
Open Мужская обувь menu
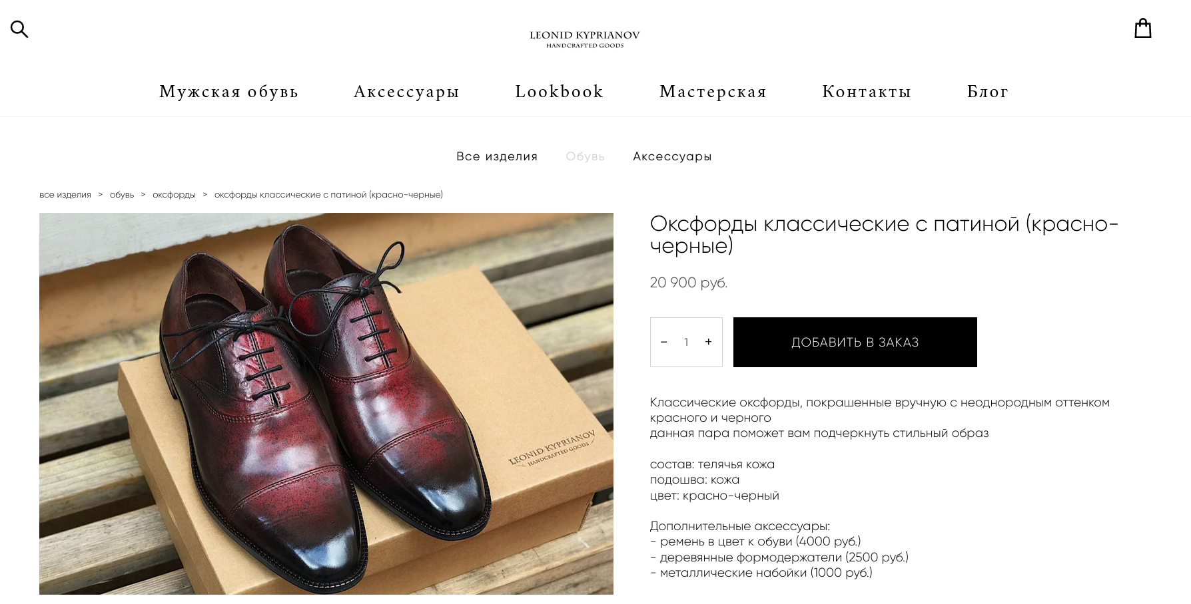[228, 92]
